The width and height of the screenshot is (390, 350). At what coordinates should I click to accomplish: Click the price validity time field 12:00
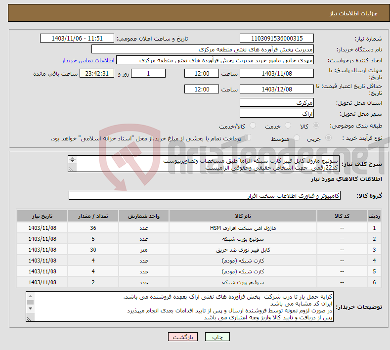point(202,89)
